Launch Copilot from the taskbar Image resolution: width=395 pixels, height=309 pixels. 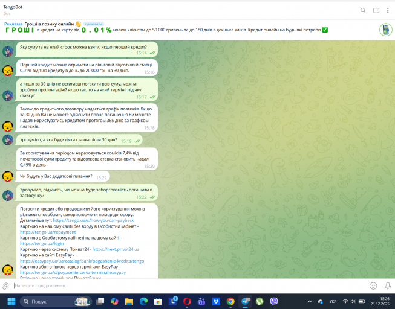pos(114,301)
